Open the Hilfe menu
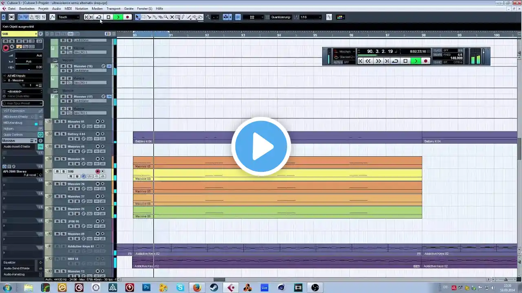The height and width of the screenshot is (293, 522). click(x=159, y=9)
